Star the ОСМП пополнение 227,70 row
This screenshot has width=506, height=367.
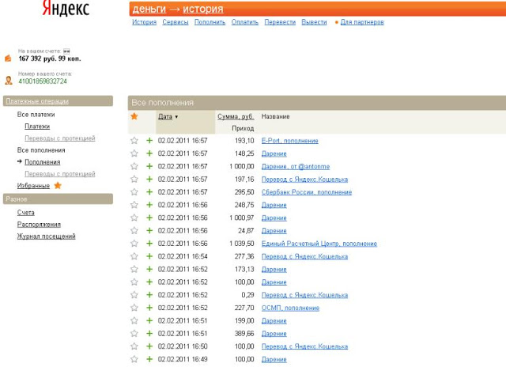134,308
